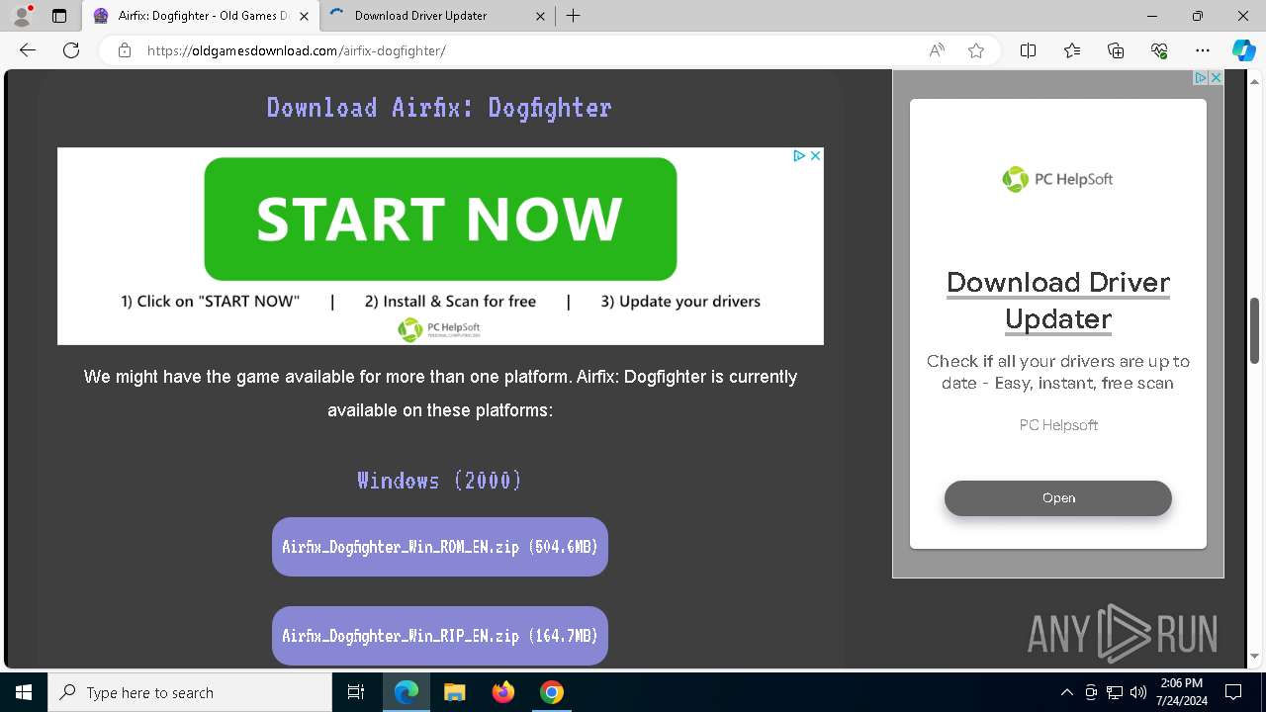
Task: Click Open in PC HelpSoft sidebar ad
Action: click(1058, 497)
